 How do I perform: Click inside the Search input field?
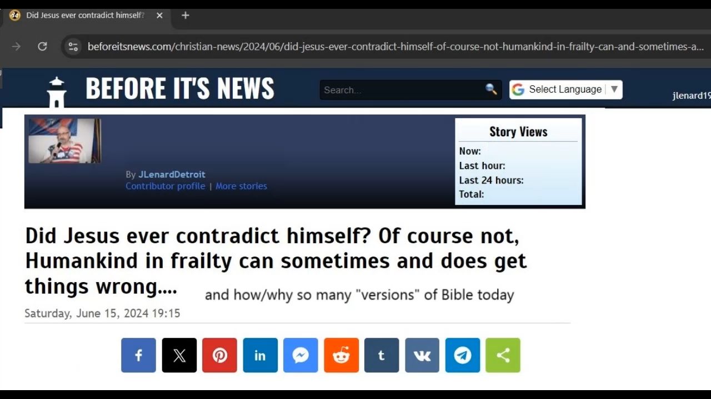(x=402, y=90)
